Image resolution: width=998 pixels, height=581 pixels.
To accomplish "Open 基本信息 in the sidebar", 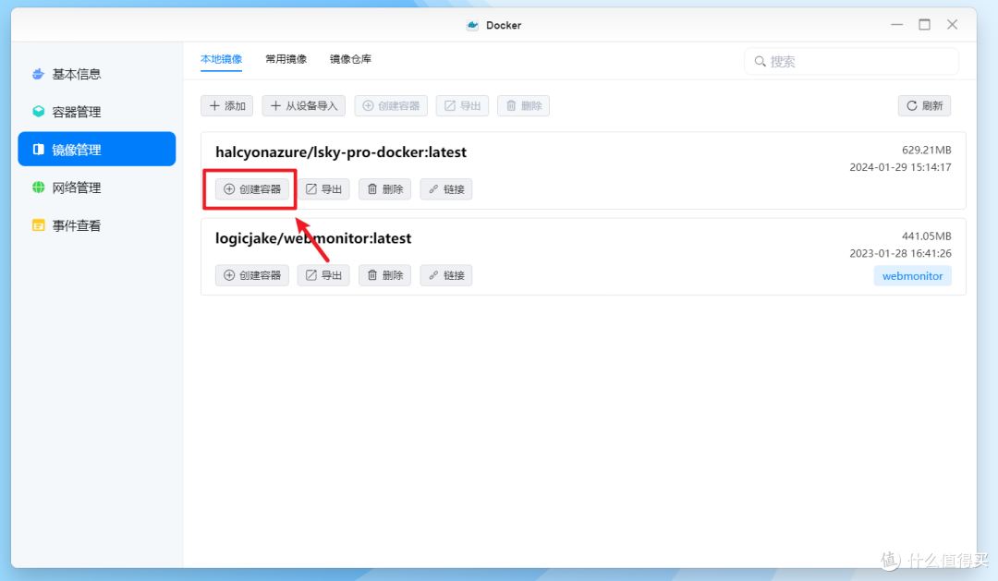I will tap(96, 75).
